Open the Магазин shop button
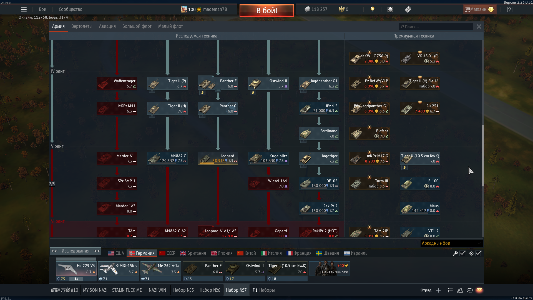 click(479, 9)
